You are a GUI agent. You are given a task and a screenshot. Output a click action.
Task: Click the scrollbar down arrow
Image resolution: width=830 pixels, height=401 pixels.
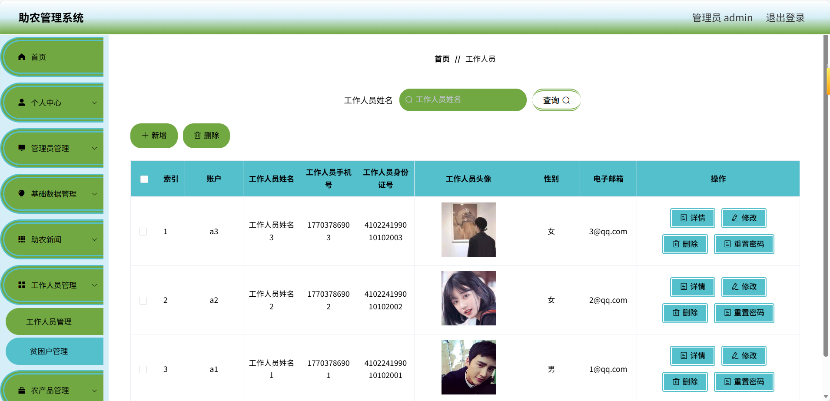pyautogui.click(x=826, y=397)
